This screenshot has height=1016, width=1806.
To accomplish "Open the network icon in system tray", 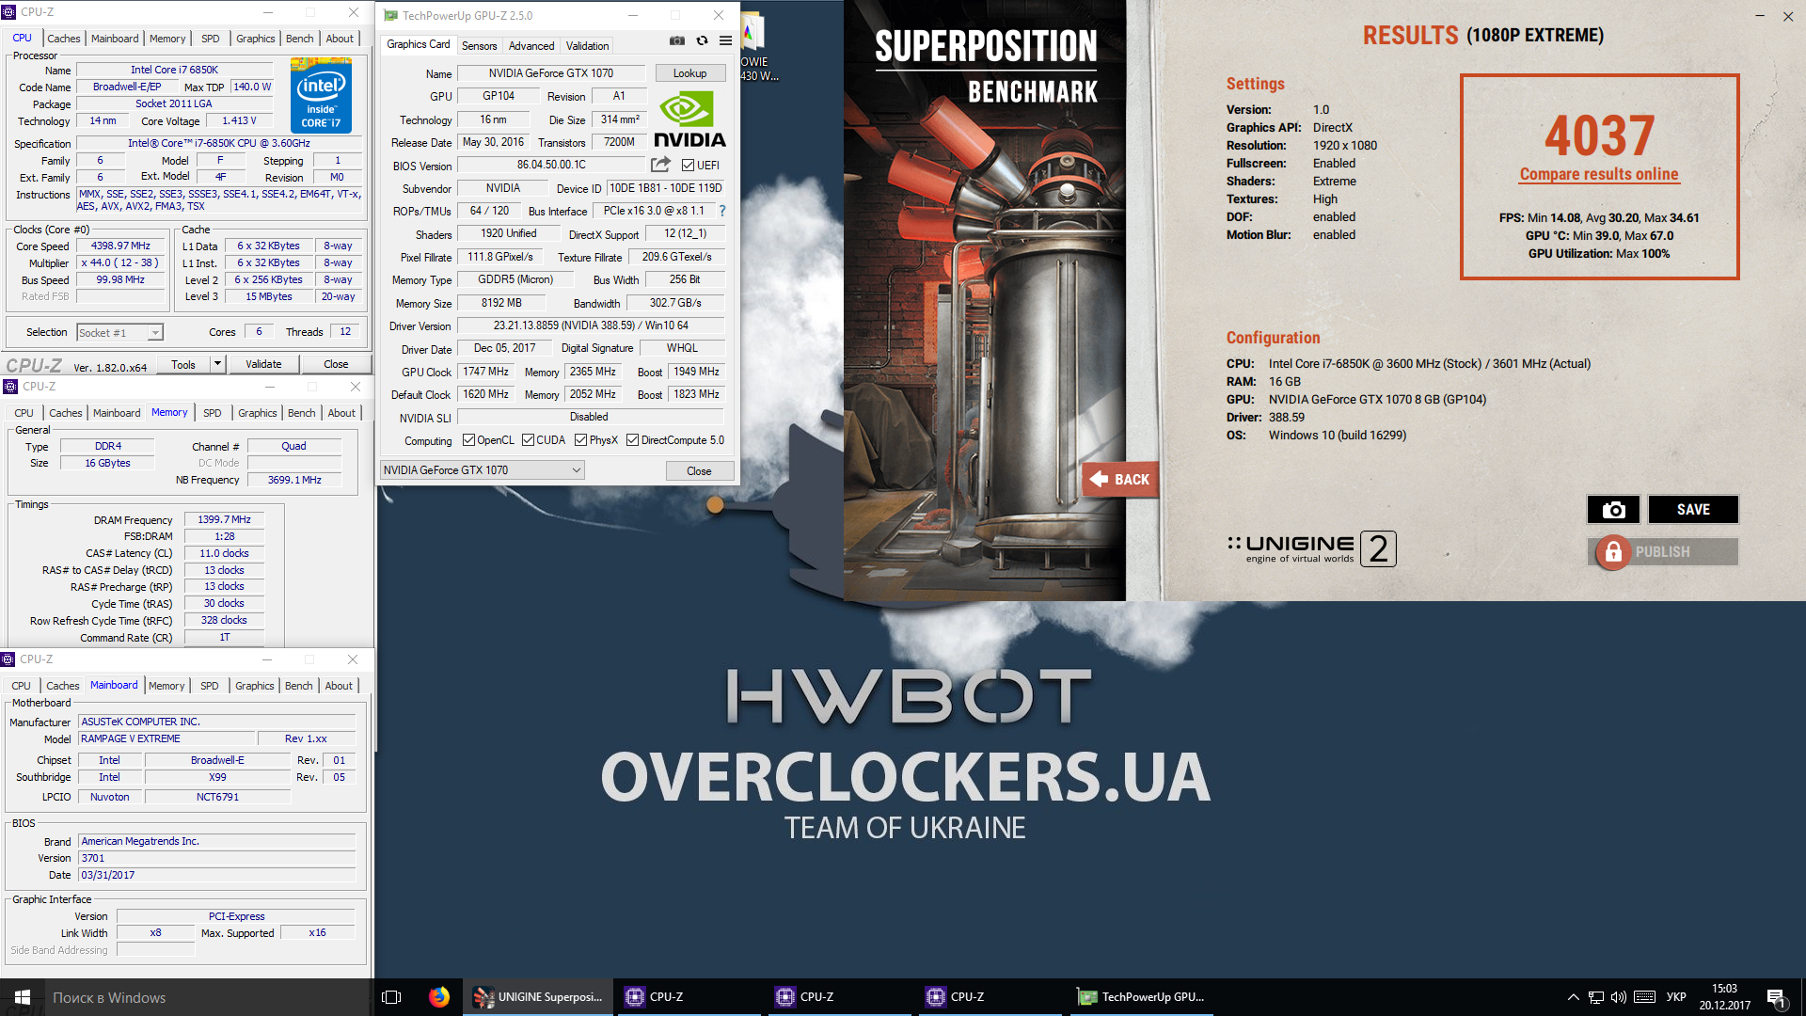I will pyautogui.click(x=1596, y=997).
